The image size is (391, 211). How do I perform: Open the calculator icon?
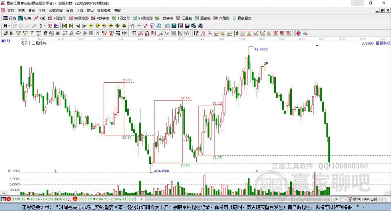coord(174,26)
